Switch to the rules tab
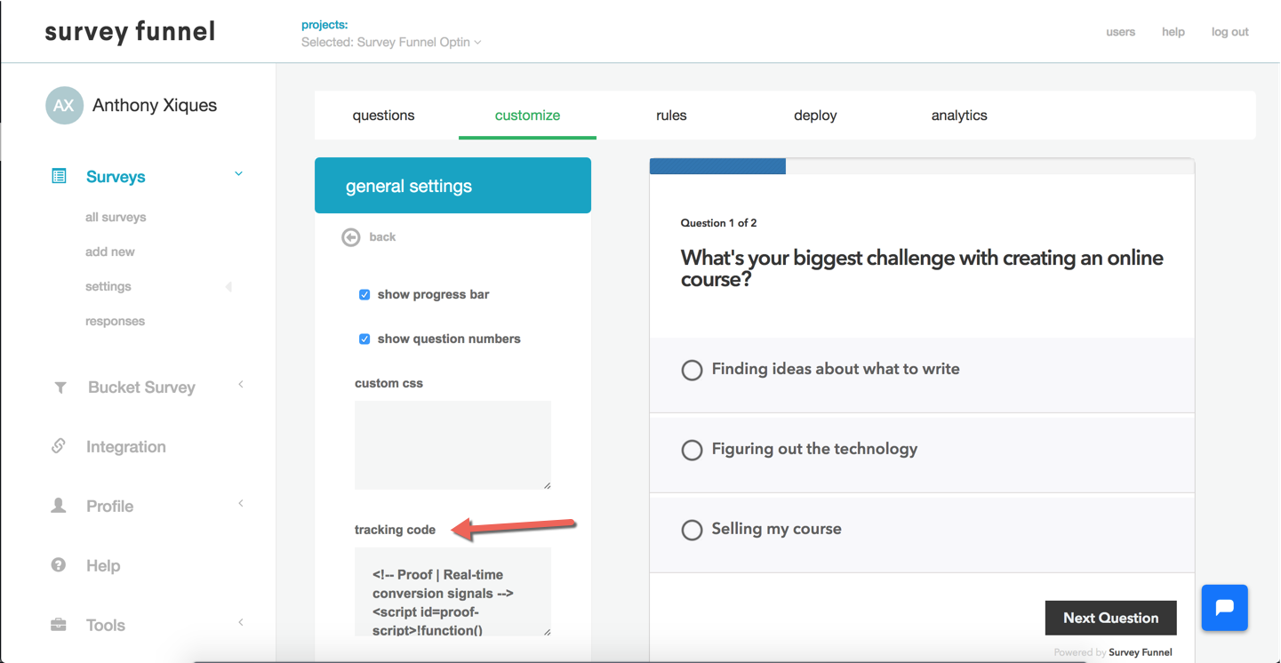This screenshot has height=663, width=1281. (671, 116)
